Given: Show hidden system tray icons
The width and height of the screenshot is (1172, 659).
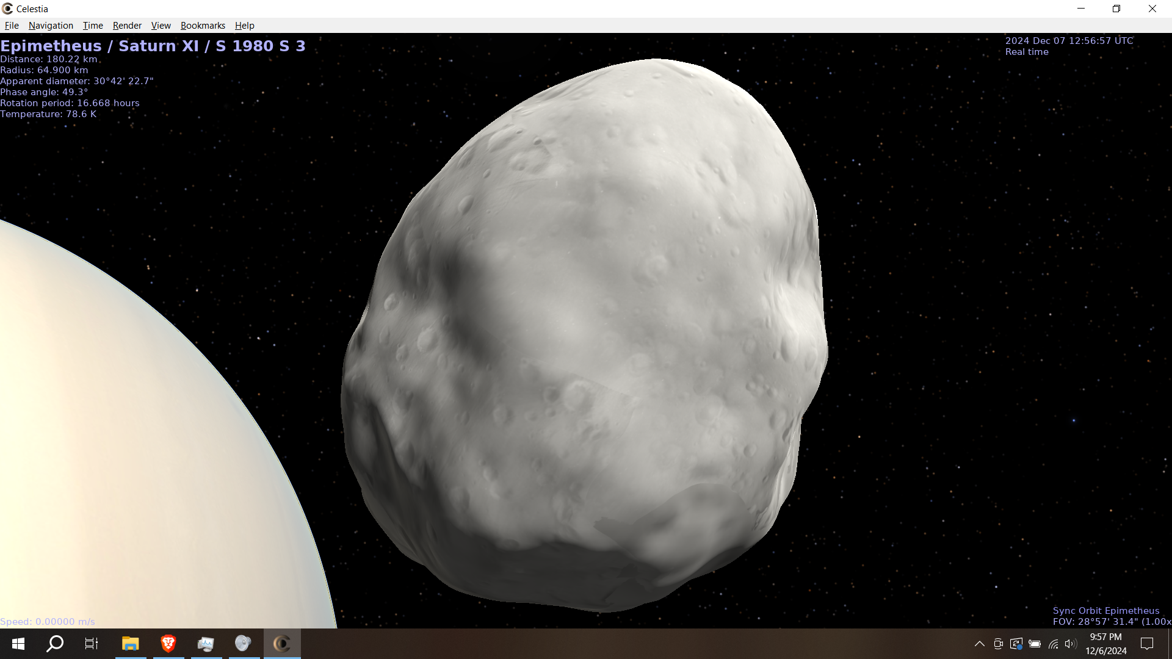Looking at the screenshot, I should pyautogui.click(x=979, y=644).
